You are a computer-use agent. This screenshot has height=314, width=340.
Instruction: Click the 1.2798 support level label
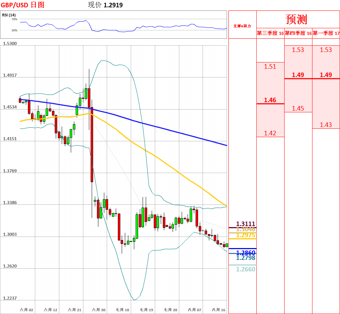tap(246, 258)
